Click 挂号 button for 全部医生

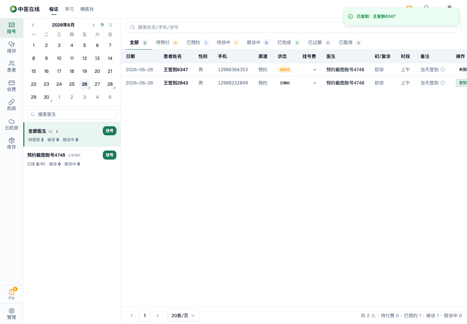pos(110,131)
